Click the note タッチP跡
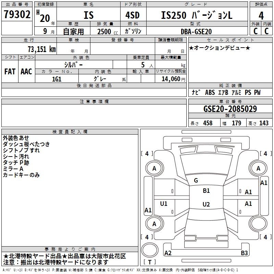Image resolution: width=274 pixels, height=274 pixels. (16, 162)
